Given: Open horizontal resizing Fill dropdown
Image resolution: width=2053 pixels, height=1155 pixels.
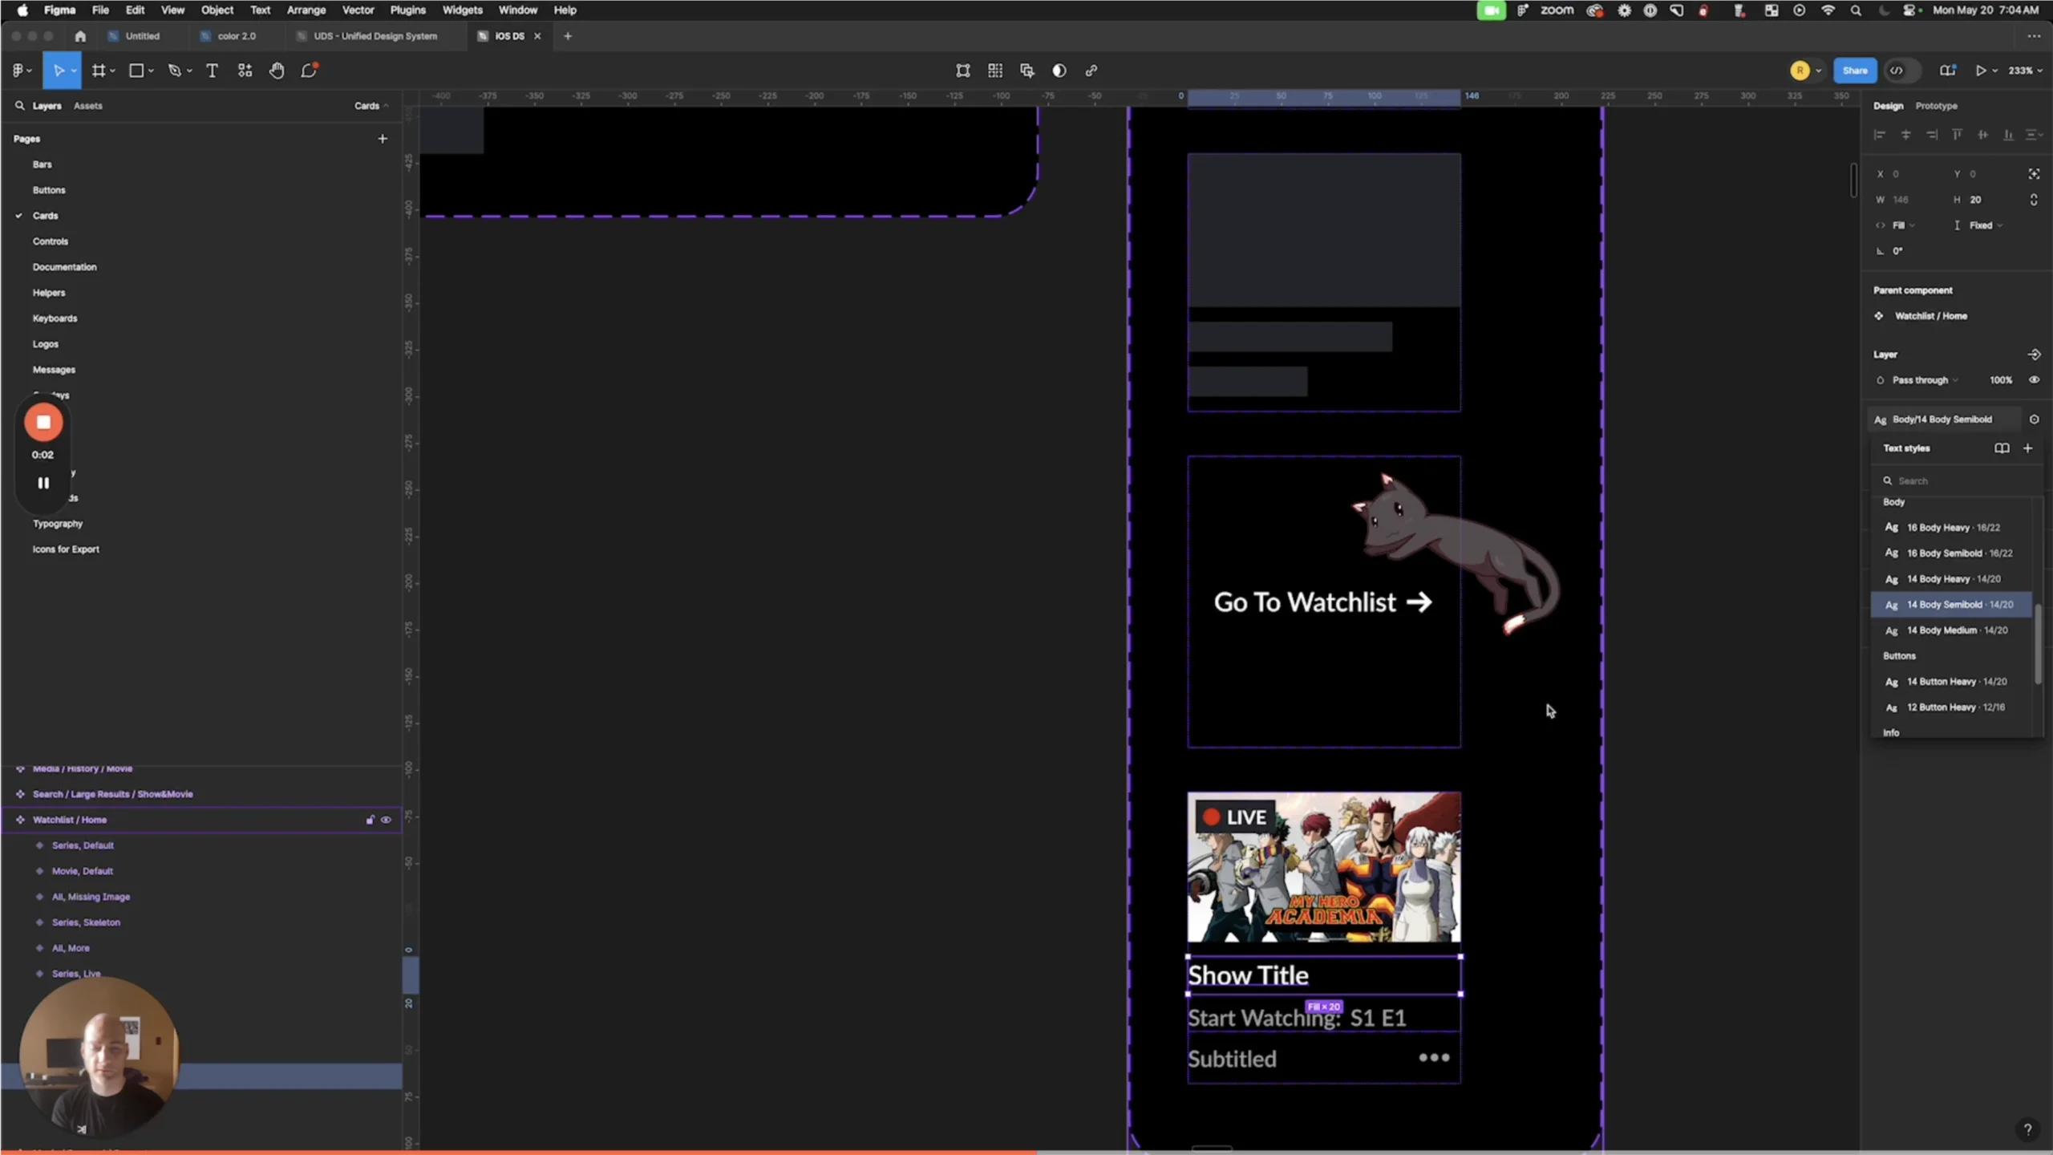Looking at the screenshot, I should 1903,225.
